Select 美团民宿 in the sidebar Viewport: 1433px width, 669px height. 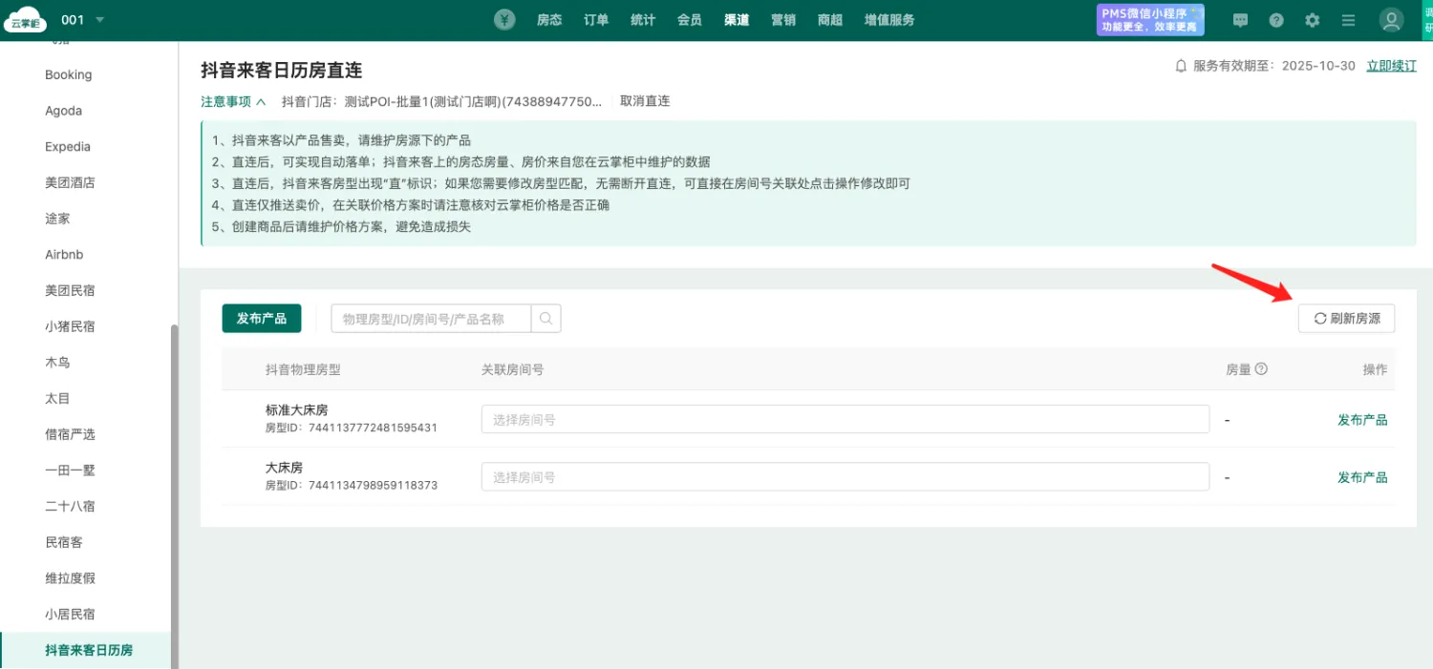[x=70, y=290]
